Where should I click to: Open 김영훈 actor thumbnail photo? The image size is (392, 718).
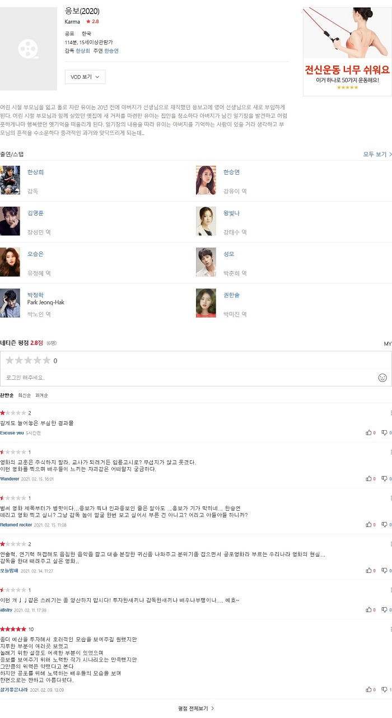(x=10, y=221)
